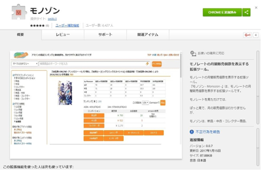This screenshot has height=171, width=261.
Task: Select the 概要 tab
Action: [21, 35]
